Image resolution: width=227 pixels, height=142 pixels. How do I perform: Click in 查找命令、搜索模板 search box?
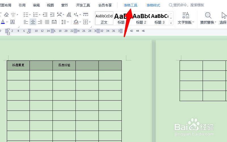pos(189,5)
